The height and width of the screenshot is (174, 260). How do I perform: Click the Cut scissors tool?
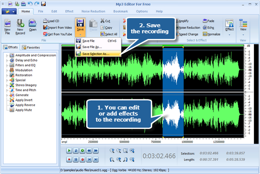(x=106, y=21)
